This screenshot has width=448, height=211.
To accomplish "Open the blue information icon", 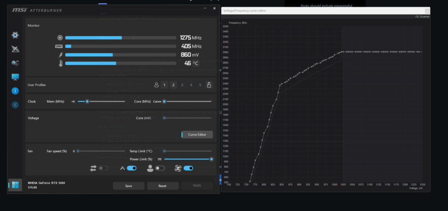I will (15, 91).
